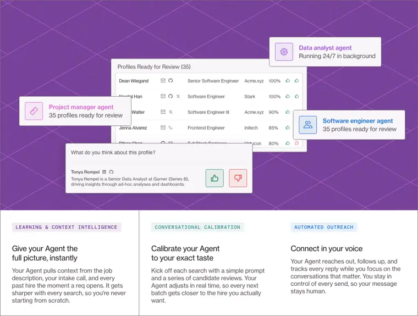Viewport: 418px width, 316px height.
Task: Select the Learning & Context Intelligence tag
Action: click(x=67, y=228)
